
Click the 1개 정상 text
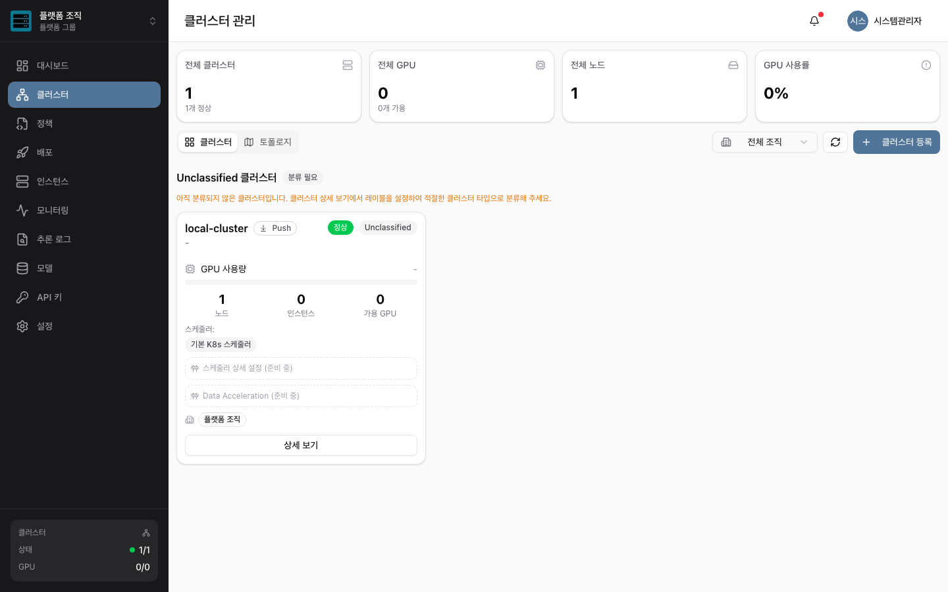pos(198,108)
